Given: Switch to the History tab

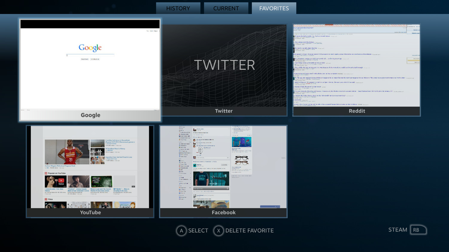Looking at the screenshot, I should pos(178,8).
